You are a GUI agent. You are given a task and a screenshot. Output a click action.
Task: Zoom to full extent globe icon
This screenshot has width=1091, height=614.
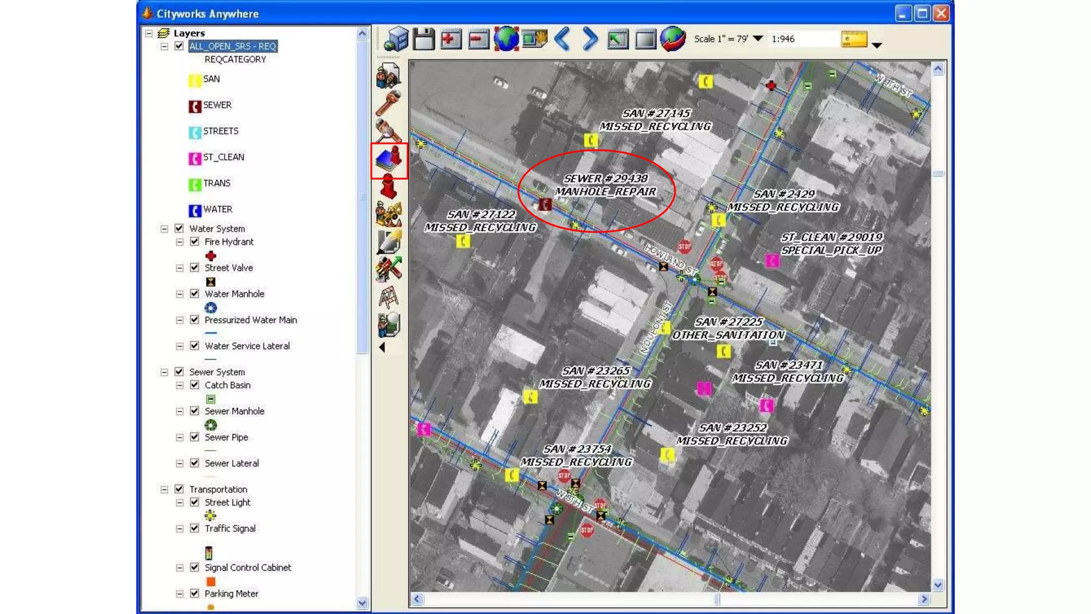click(506, 39)
